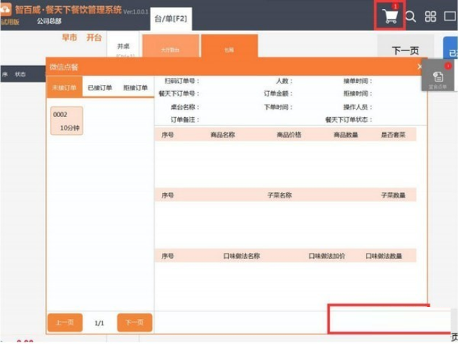Image resolution: width=459 pixels, height=345 pixels.
Task: Click the 订单金额 label
Action: pos(278,94)
